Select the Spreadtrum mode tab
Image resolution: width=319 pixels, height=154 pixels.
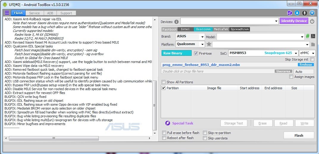(x=240, y=29)
